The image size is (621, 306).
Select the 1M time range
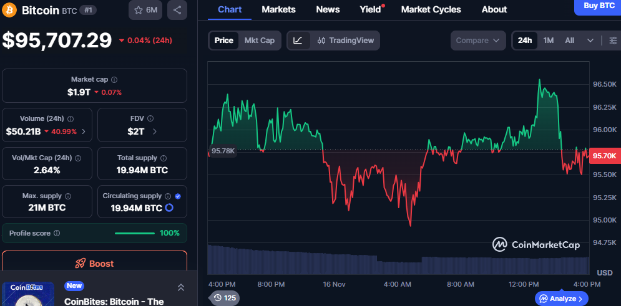pyautogui.click(x=548, y=41)
